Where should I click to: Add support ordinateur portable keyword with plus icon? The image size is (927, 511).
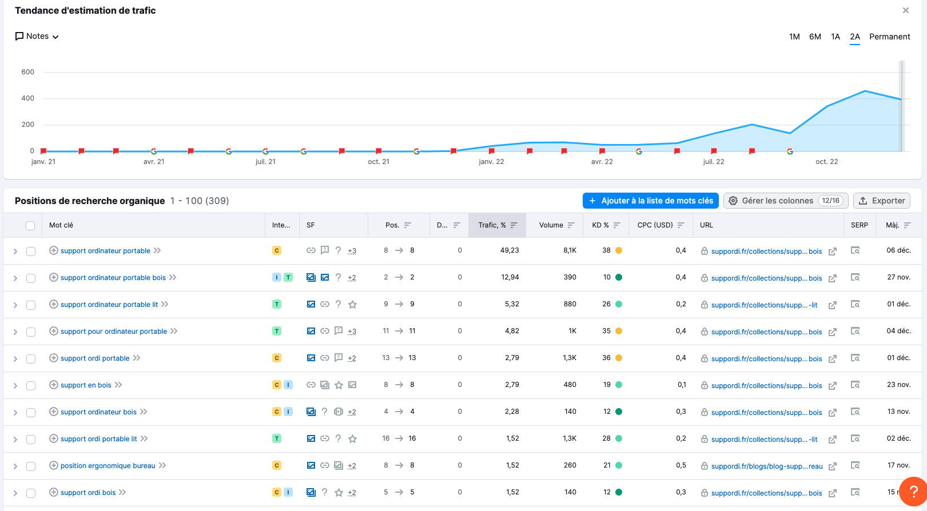(x=54, y=250)
